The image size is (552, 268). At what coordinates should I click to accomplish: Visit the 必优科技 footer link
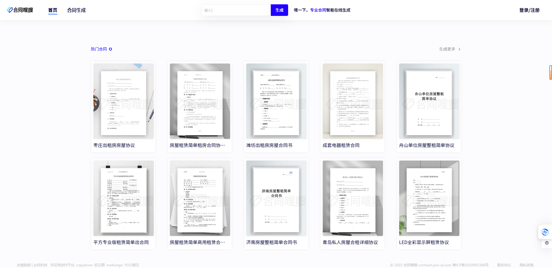point(40,265)
